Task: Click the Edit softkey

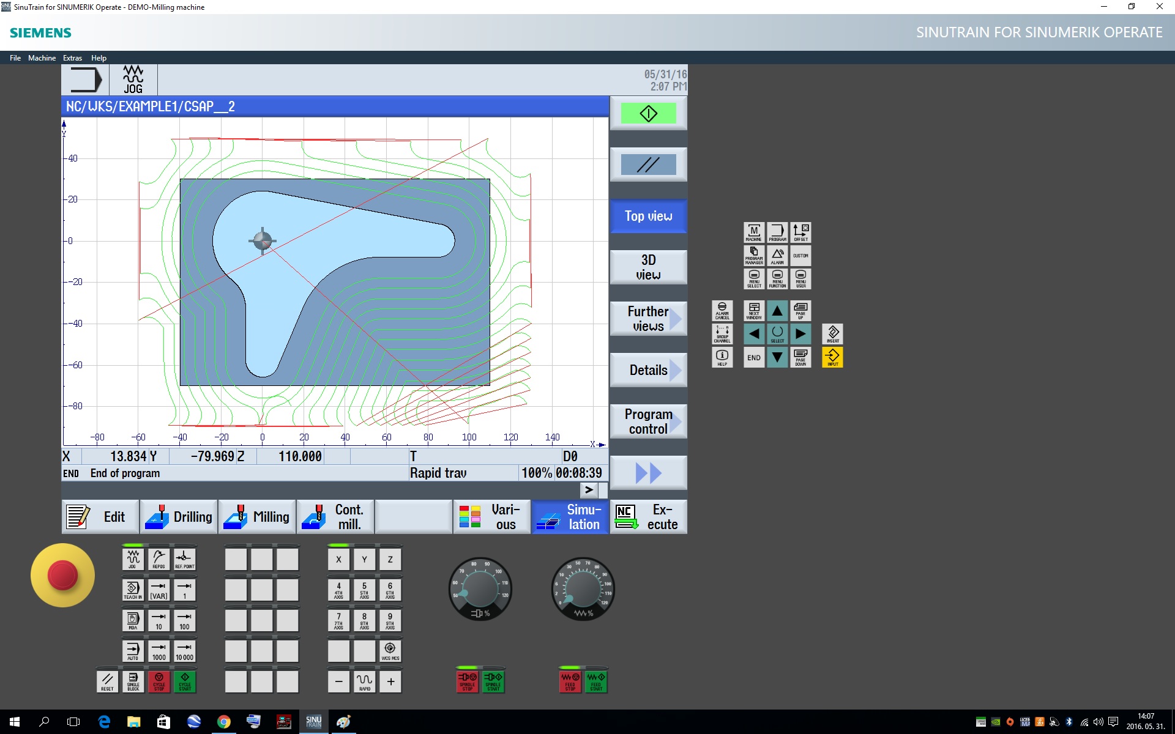Action: click(x=100, y=517)
